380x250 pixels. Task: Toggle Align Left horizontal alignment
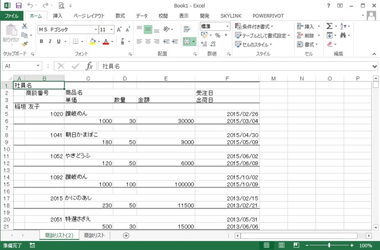pyautogui.click(x=139, y=42)
